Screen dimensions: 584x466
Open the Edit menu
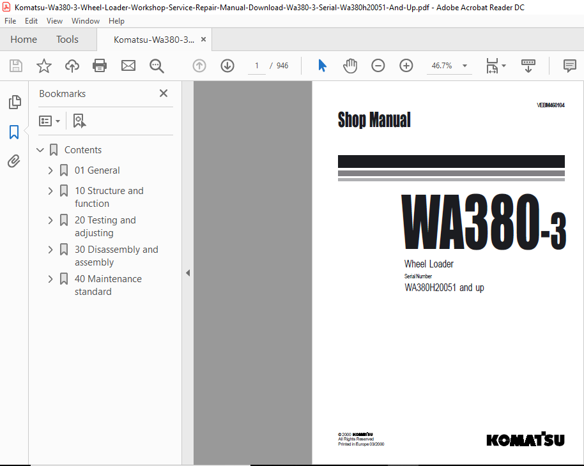(x=31, y=21)
